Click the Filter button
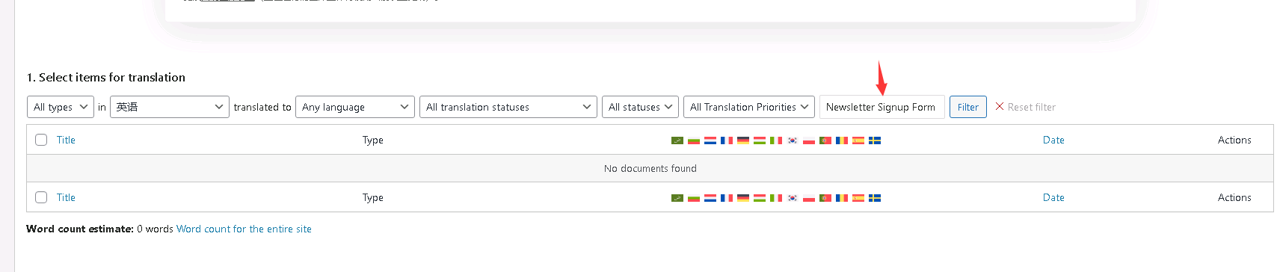 968,107
